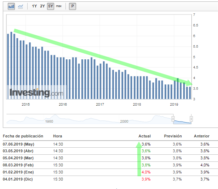Click the Investing.com logo watermark
The width and height of the screenshot is (218, 189).
36,93
